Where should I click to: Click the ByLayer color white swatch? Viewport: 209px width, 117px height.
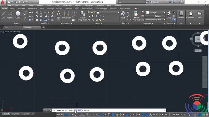tap(147, 12)
